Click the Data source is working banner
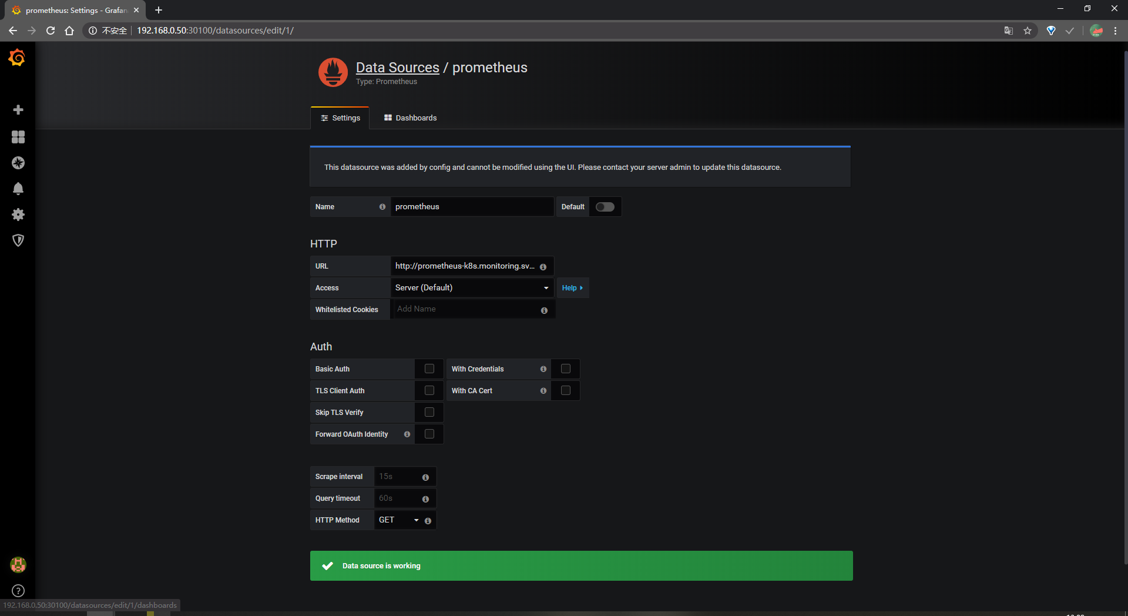Screen dimensions: 1128x616 tap(582, 566)
